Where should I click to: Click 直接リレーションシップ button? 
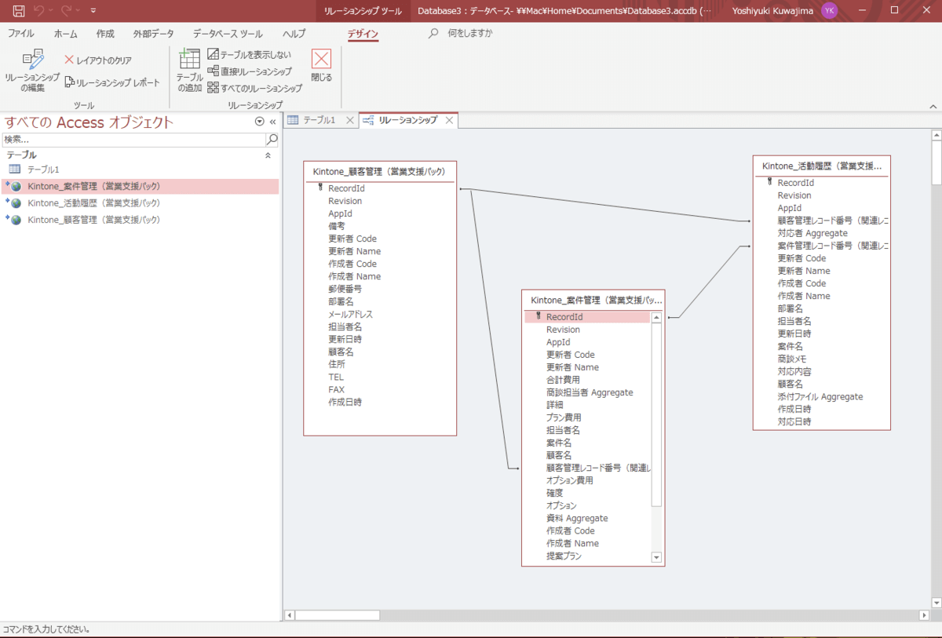(x=250, y=71)
